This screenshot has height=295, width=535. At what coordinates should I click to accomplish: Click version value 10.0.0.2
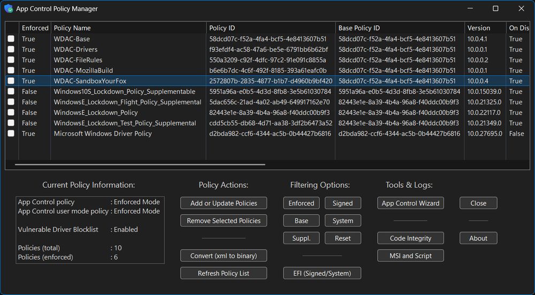pos(478,60)
